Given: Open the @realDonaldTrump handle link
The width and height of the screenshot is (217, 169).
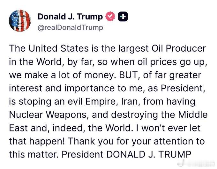Looking at the screenshot, I should (70, 27).
